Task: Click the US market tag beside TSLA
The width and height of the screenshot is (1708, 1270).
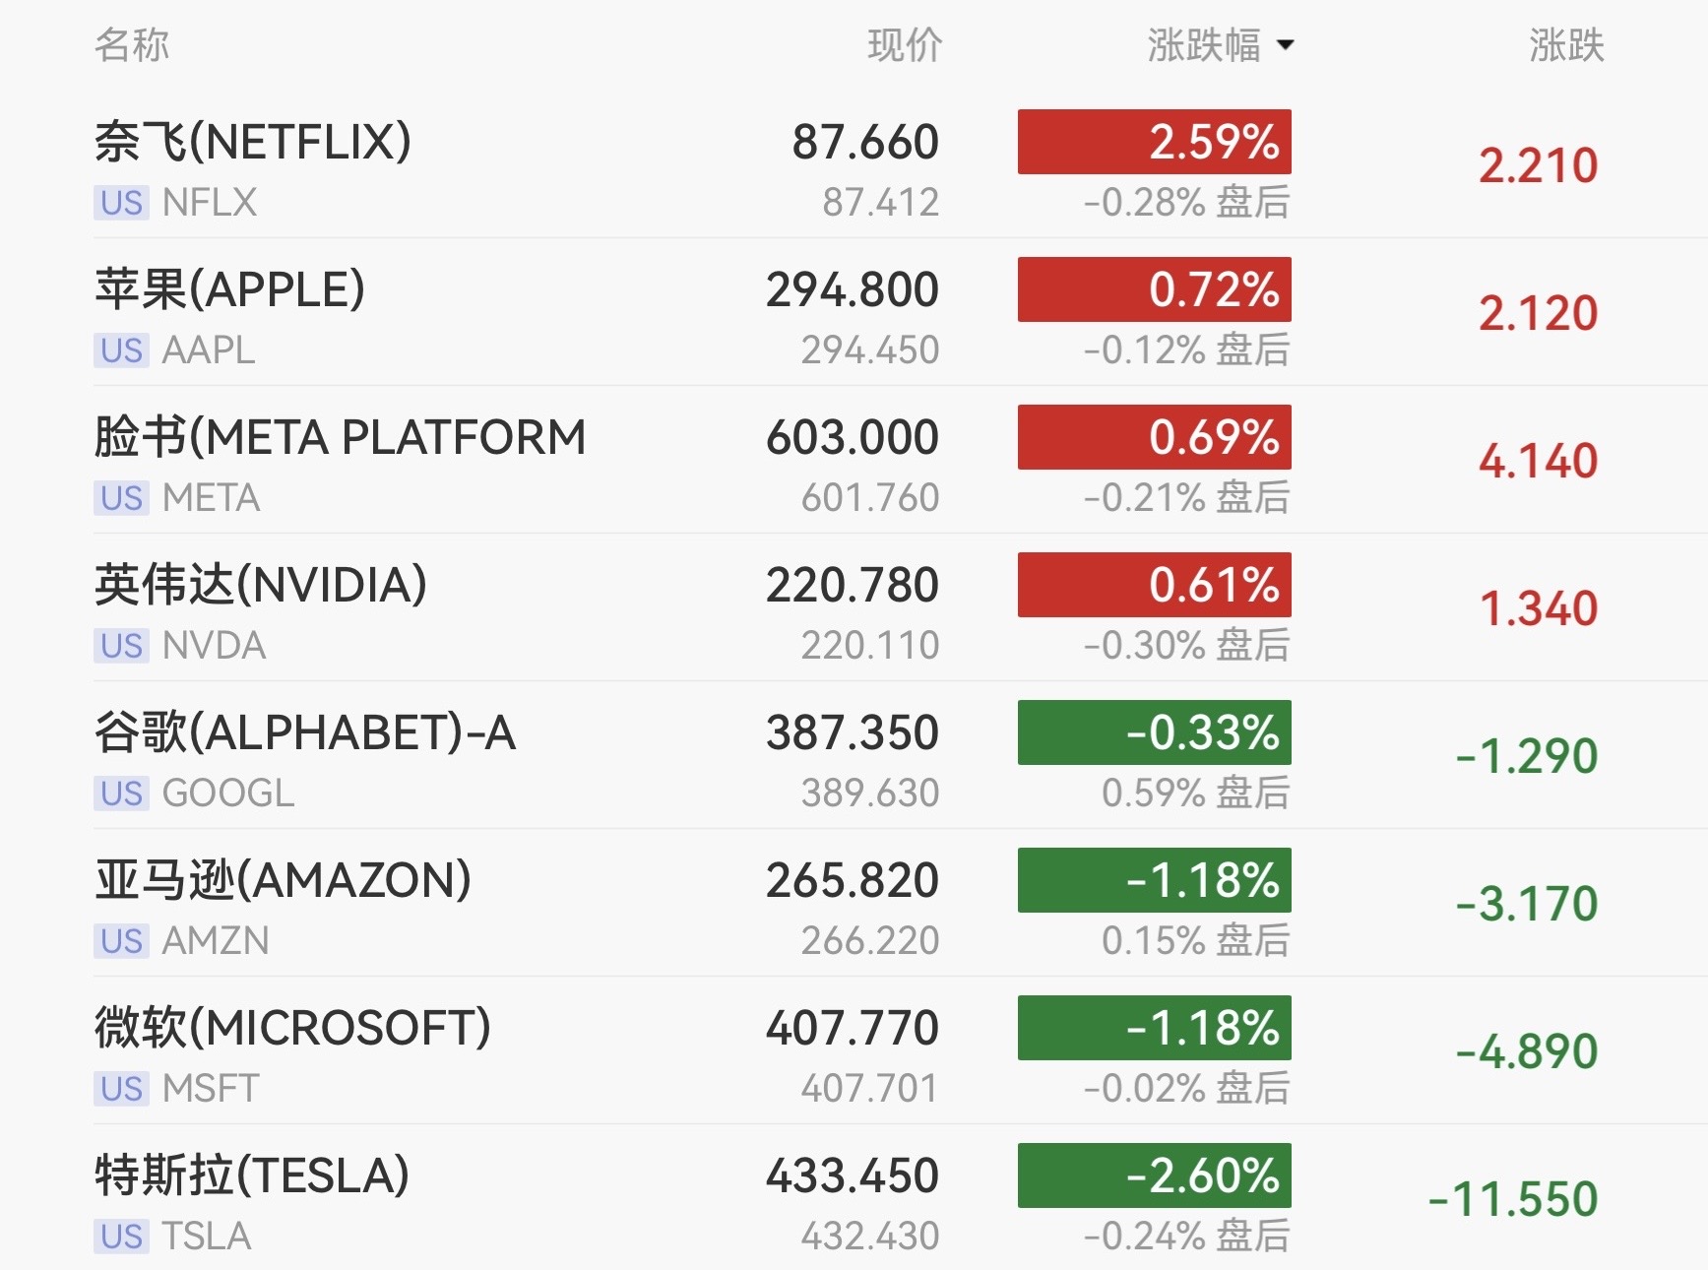Action: 122,1237
